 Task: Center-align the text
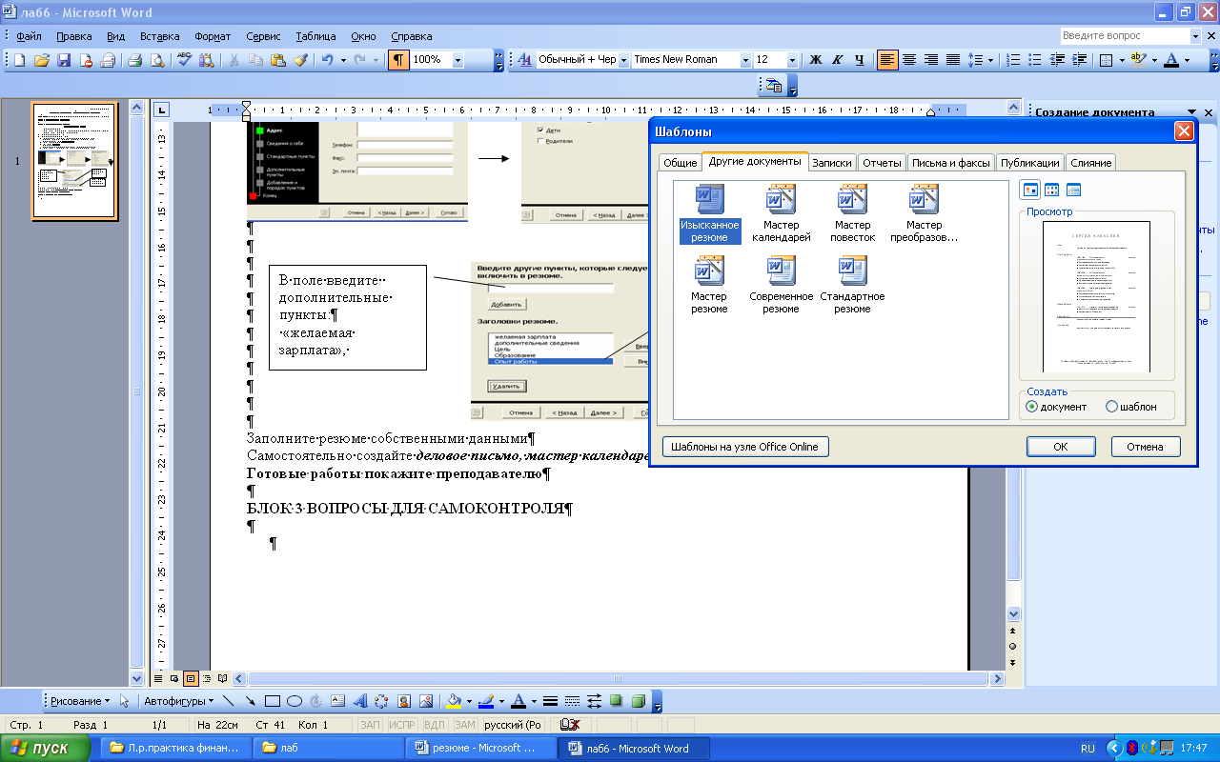909,60
